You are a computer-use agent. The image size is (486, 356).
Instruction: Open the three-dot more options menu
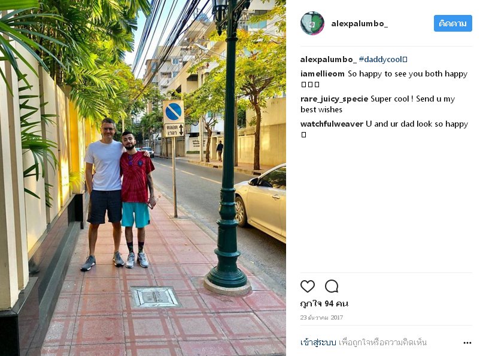pyautogui.click(x=467, y=343)
